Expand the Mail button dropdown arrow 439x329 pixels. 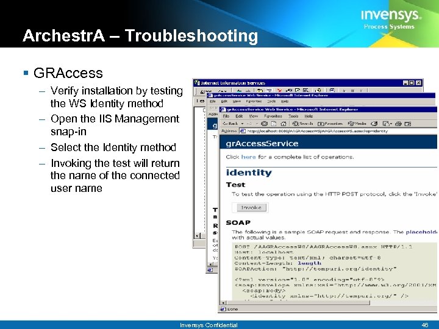pyautogui.click(x=391, y=123)
